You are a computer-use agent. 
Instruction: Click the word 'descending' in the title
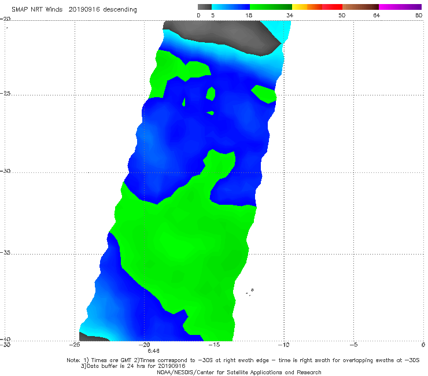(x=120, y=9)
